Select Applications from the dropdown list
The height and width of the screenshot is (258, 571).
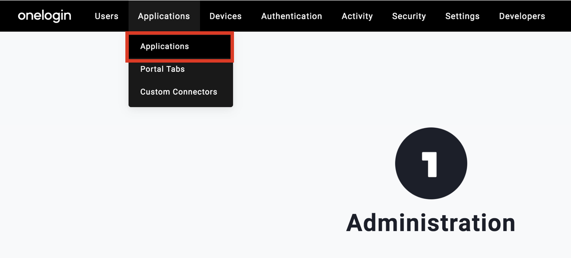coord(180,46)
